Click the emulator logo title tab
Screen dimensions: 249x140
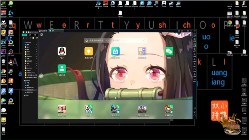pos(43,31)
